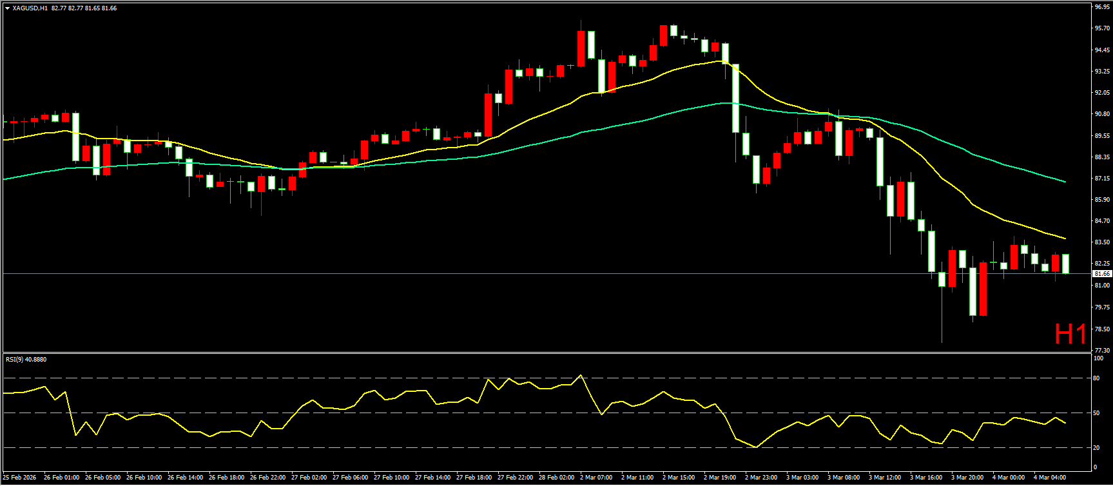Select the yellow fast moving average line end
This screenshot has height=486, width=1113.
point(1064,238)
